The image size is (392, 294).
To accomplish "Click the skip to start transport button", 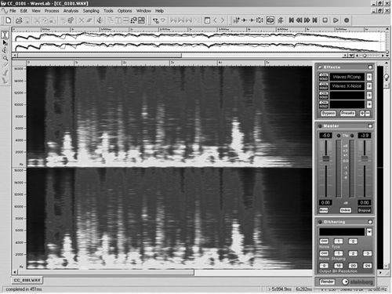I will tap(292, 20).
